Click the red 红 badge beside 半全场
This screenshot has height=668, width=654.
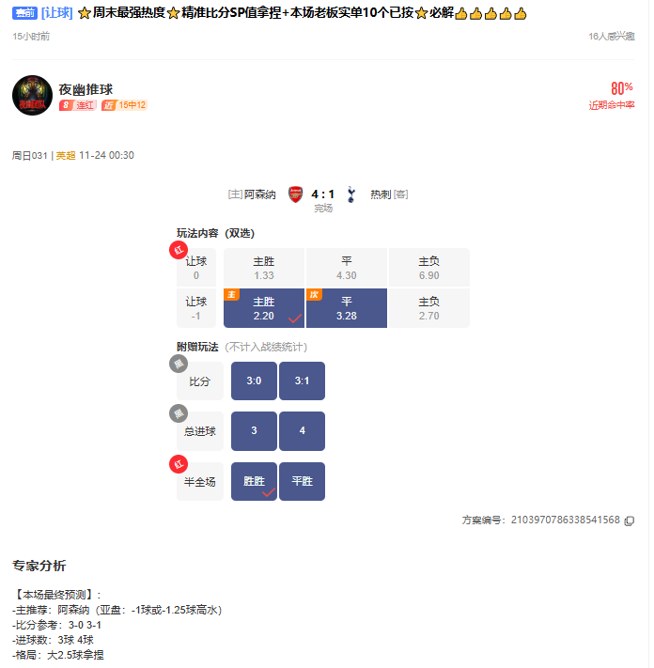coord(179,464)
